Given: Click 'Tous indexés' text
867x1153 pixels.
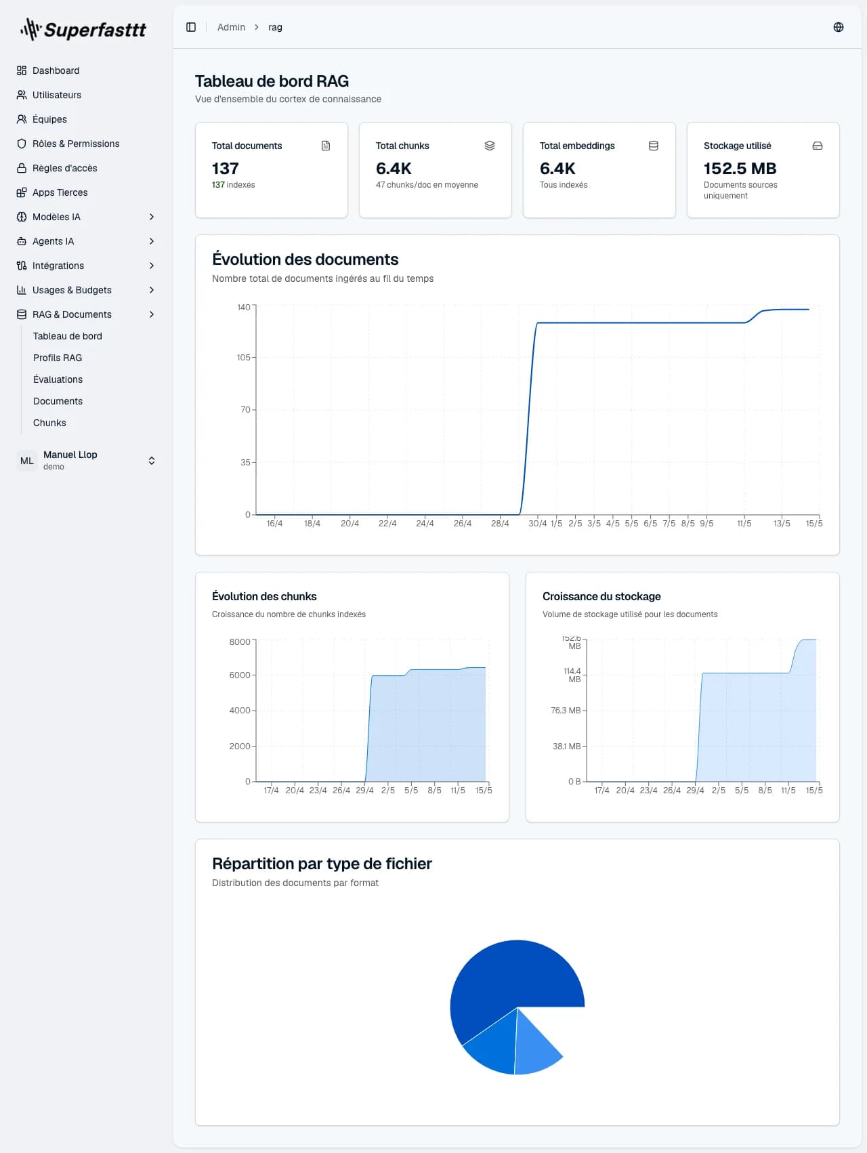Looking at the screenshot, I should [564, 185].
